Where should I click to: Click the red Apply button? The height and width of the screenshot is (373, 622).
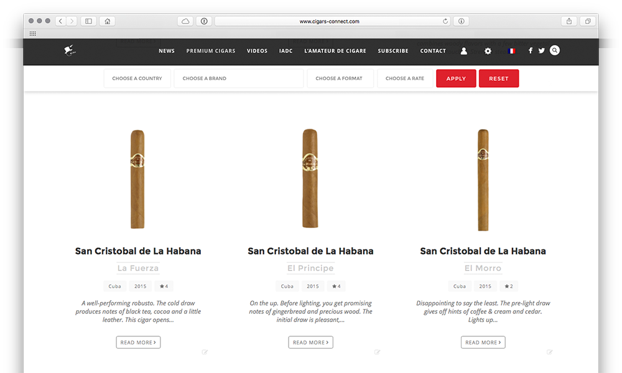[x=456, y=78]
